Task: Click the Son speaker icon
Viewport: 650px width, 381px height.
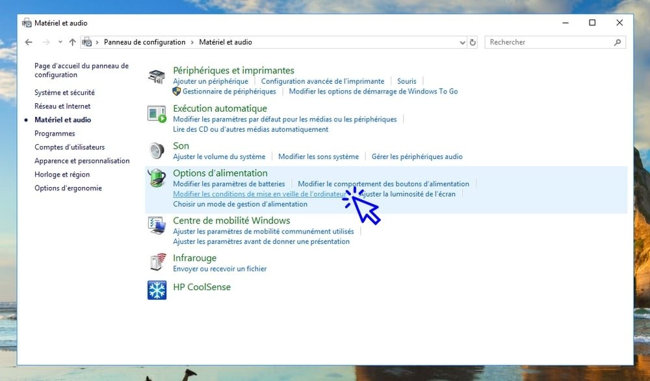Action: (157, 151)
